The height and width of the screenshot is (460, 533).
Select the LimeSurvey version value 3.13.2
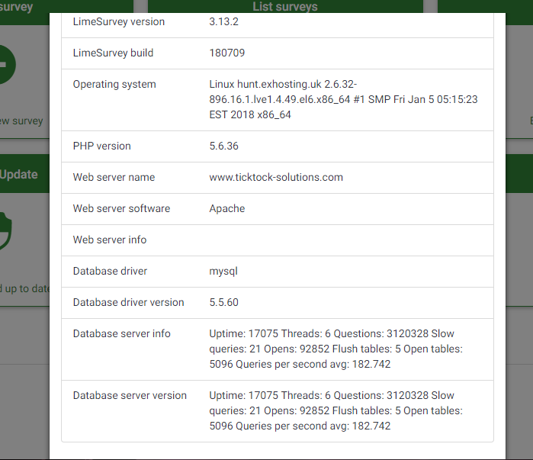[x=223, y=22]
